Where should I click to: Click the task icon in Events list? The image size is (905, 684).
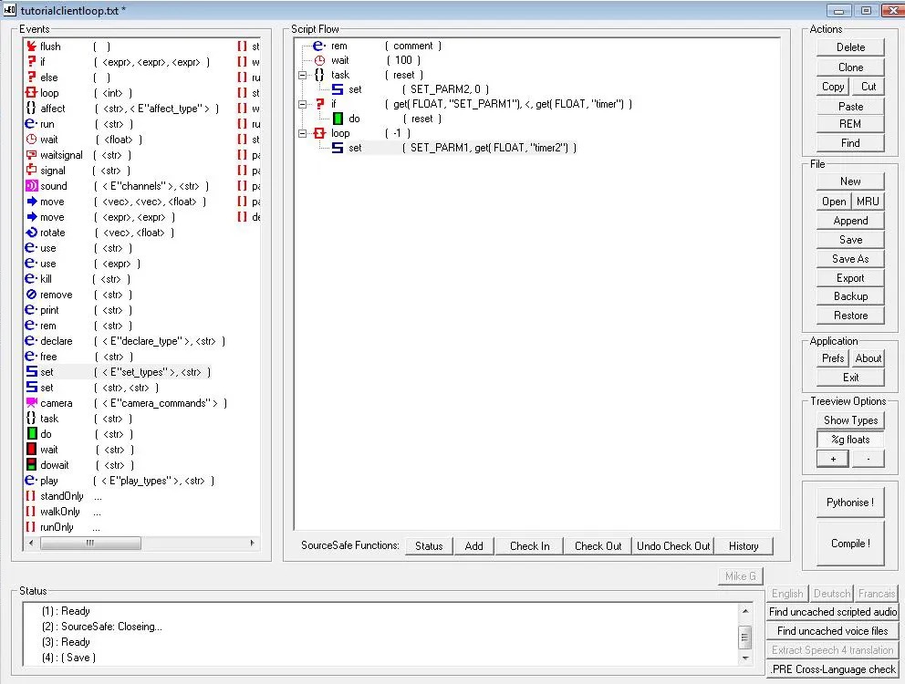[x=32, y=419]
